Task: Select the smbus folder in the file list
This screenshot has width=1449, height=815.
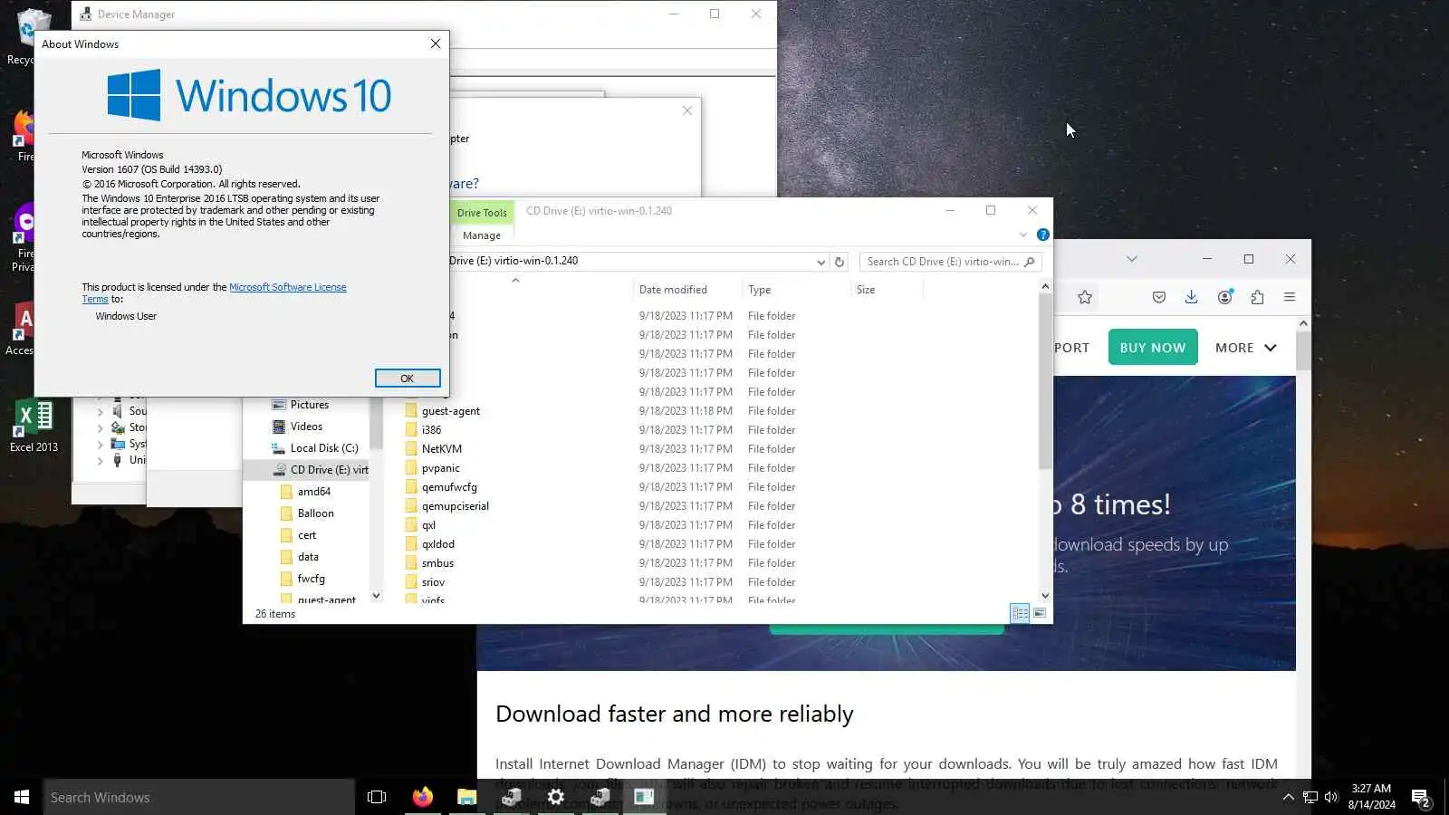Action: pos(437,563)
